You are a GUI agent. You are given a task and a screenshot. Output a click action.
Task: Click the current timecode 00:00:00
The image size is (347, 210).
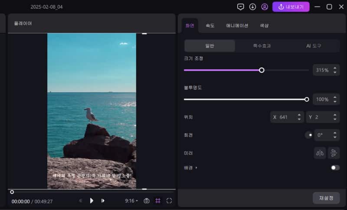(20, 201)
